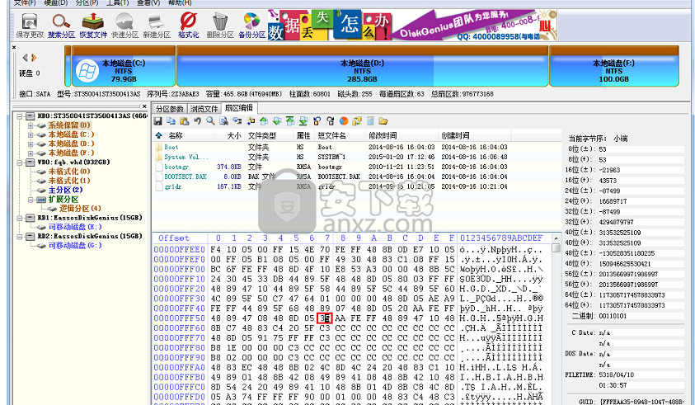Screen dimensions: 695x405
Task: Open the 搜索分区 (Search partitions) tool
Action: 61,26
